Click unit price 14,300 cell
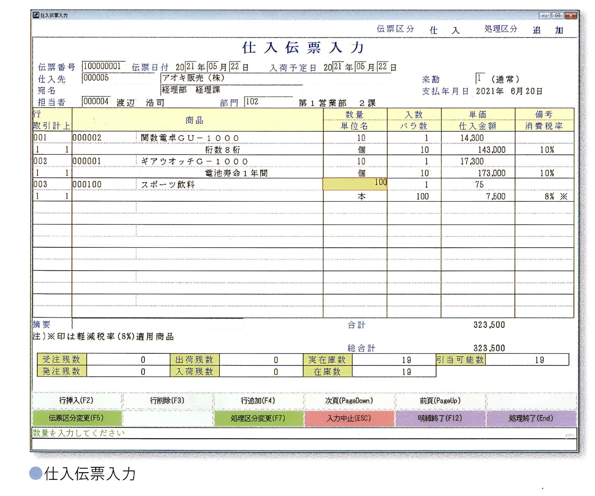 pos(478,138)
